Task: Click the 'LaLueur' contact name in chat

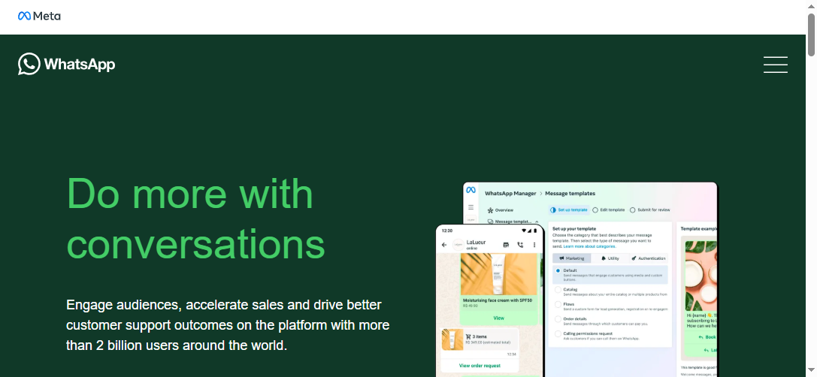Action: coord(477,242)
